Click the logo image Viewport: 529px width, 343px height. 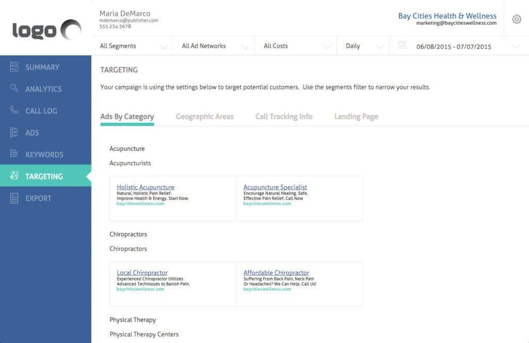click(46, 29)
